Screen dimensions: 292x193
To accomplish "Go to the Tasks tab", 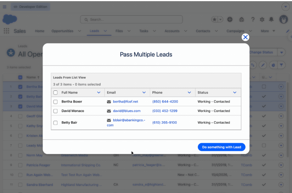I will [144, 31].
